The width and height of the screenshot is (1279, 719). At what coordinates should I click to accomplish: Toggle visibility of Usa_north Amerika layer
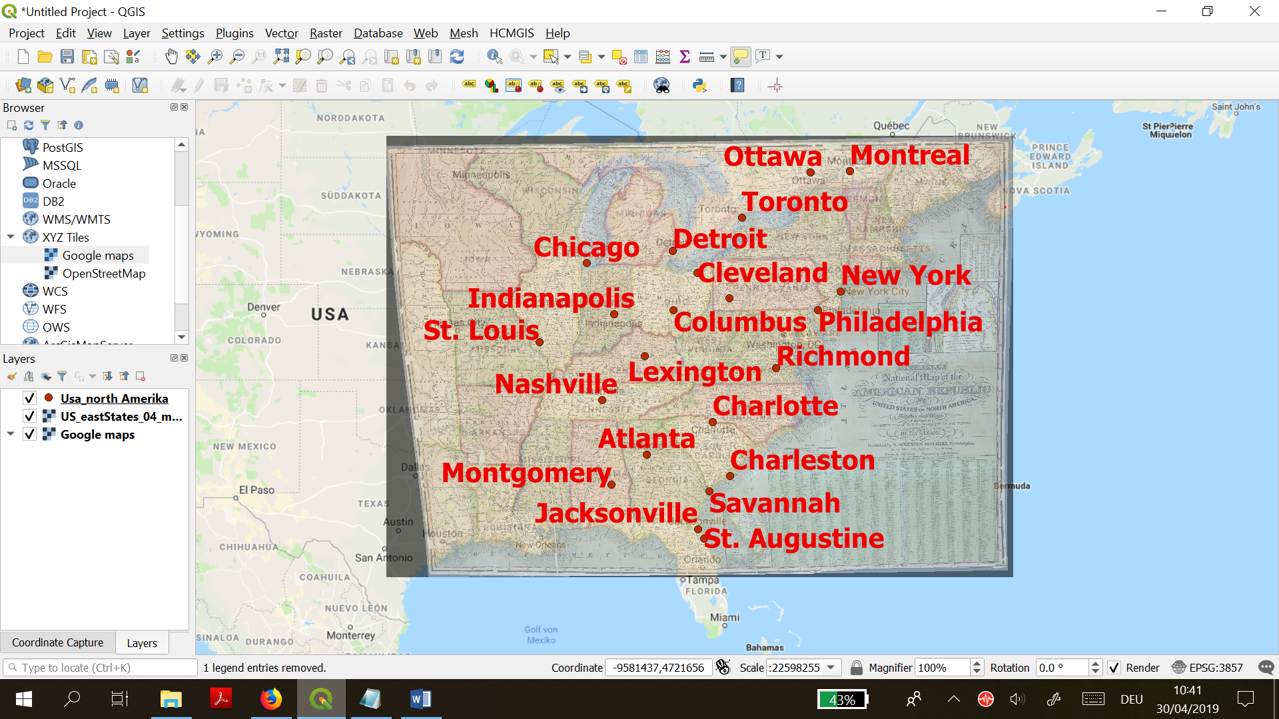(29, 399)
